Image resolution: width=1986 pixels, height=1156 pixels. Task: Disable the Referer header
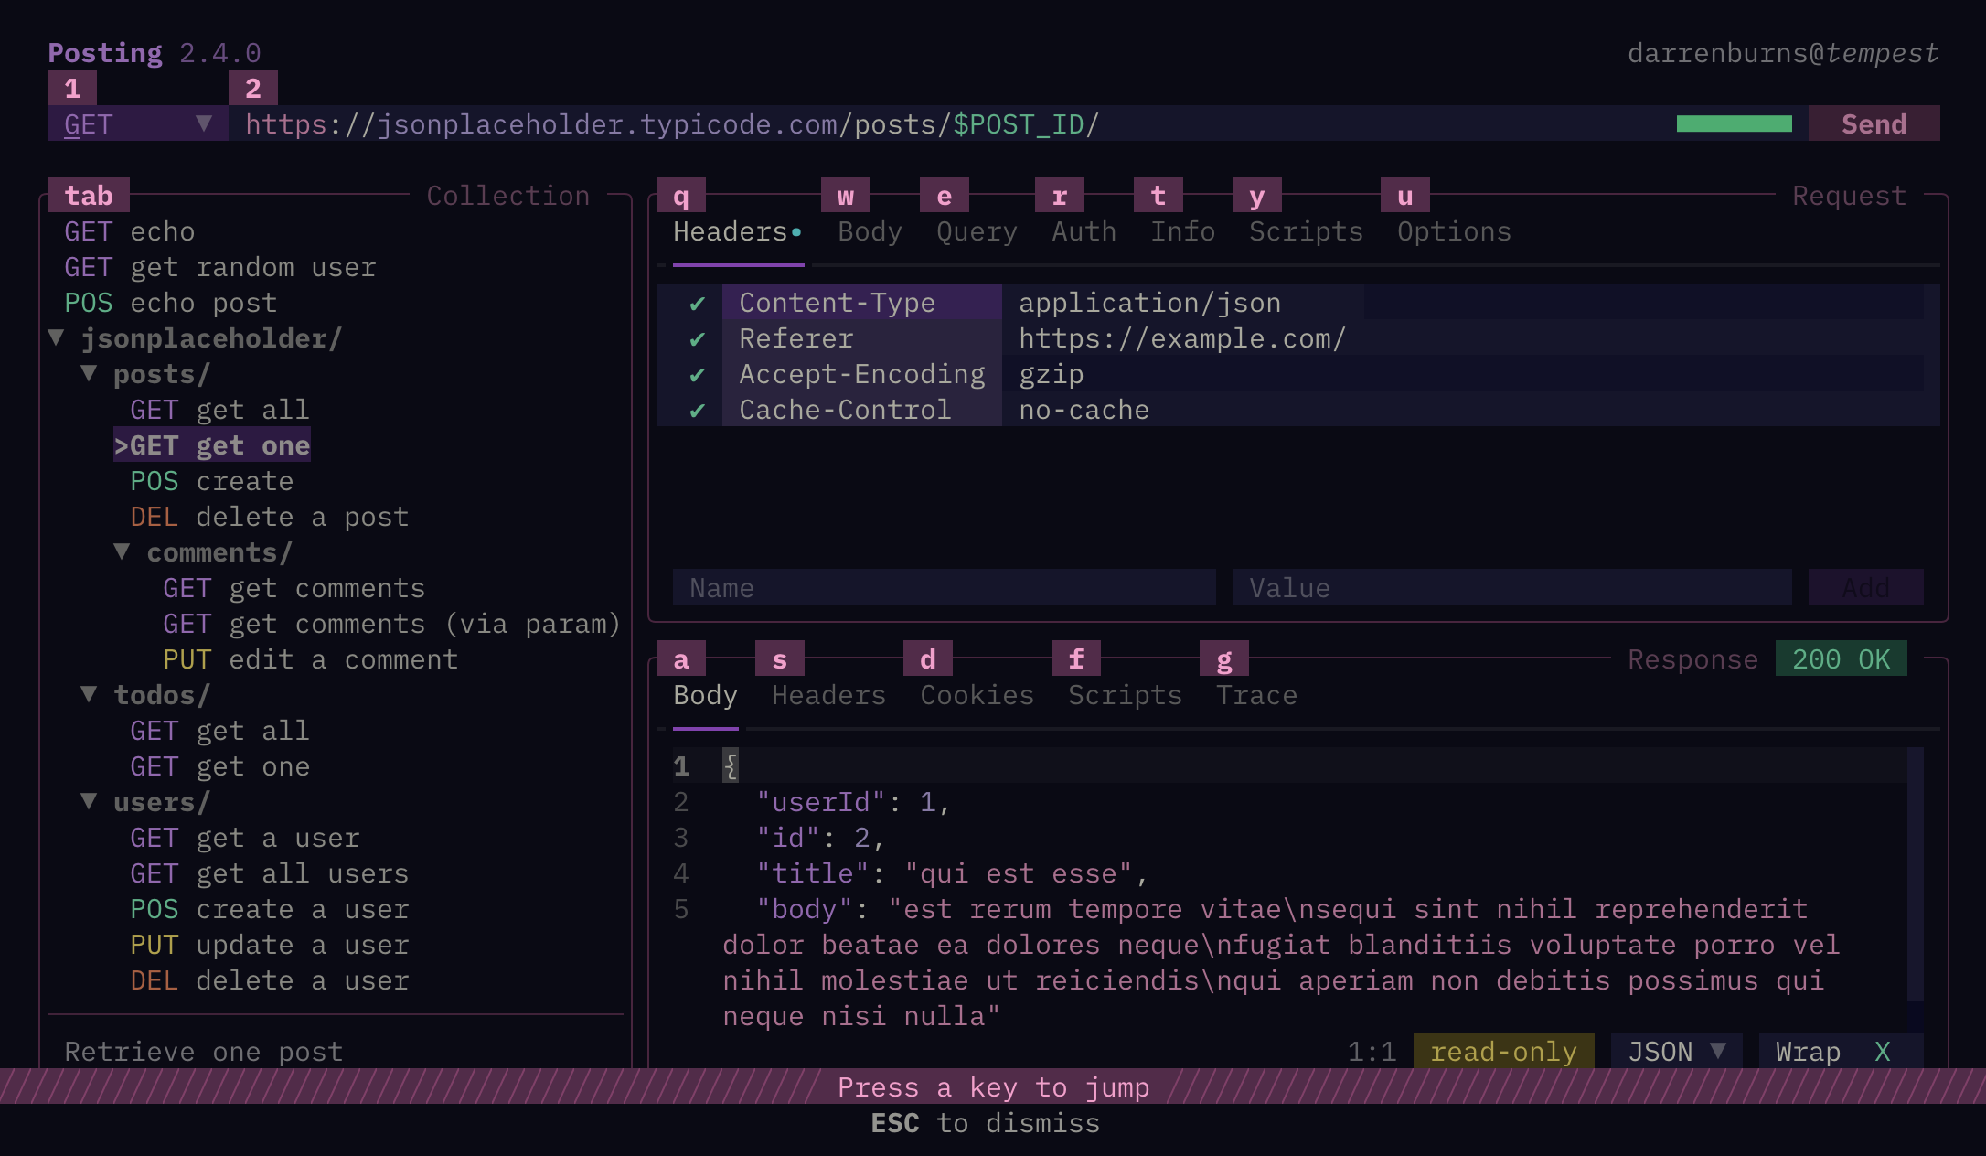pyautogui.click(x=699, y=337)
